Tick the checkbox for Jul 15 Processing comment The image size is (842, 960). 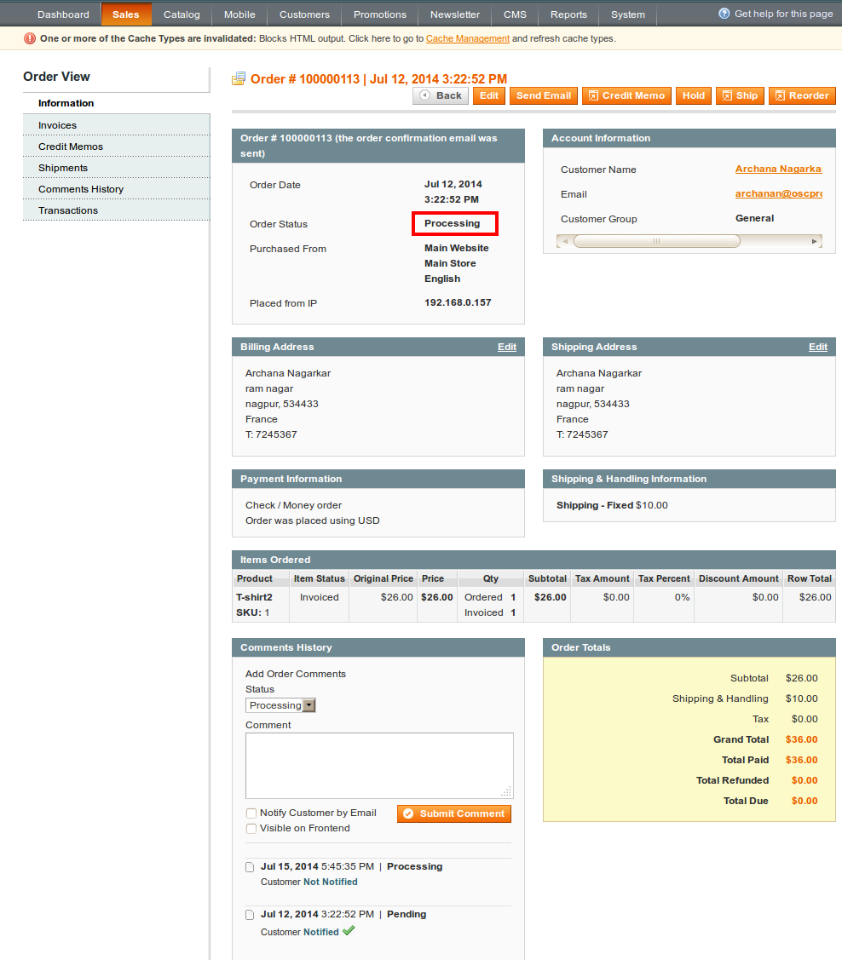pos(250,867)
